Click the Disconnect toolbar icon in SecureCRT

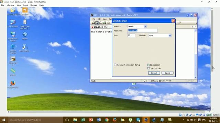[108, 23]
